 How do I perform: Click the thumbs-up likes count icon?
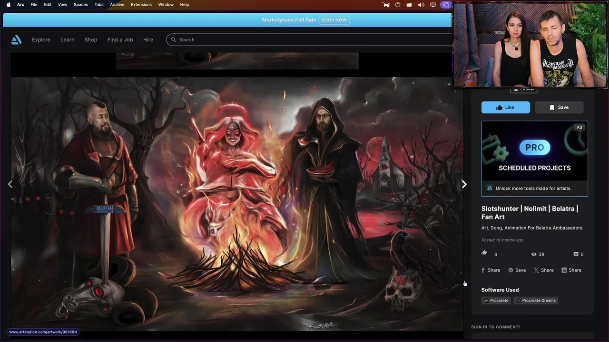click(484, 253)
